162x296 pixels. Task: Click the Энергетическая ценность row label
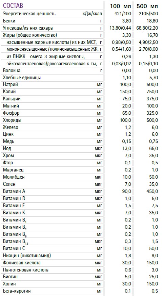(x=29, y=14)
